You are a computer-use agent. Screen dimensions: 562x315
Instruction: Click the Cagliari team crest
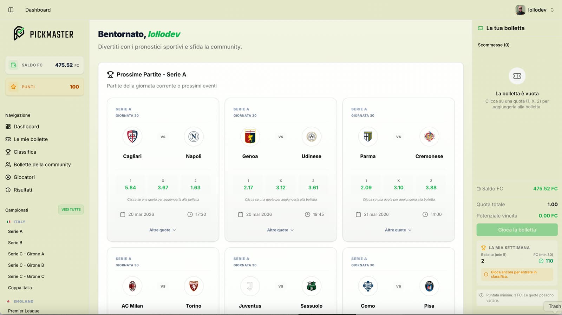point(132,136)
